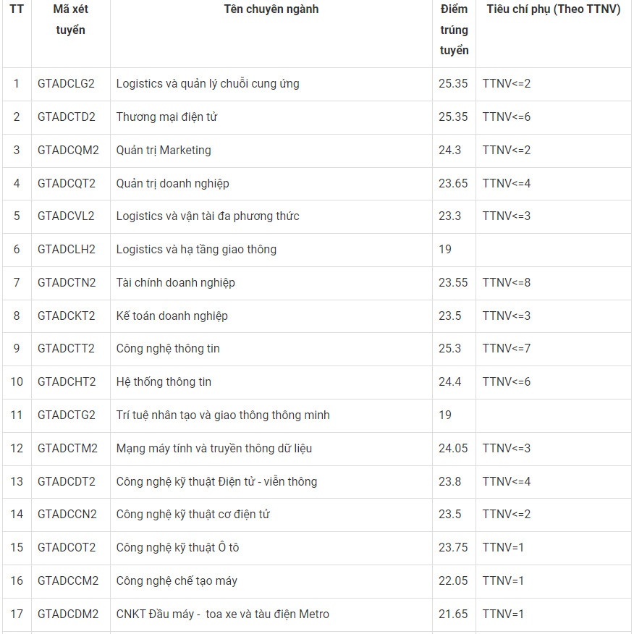The width and height of the screenshot is (634, 634).
Task: Click "Thương mại điện tử" major name
Action: 166,117
